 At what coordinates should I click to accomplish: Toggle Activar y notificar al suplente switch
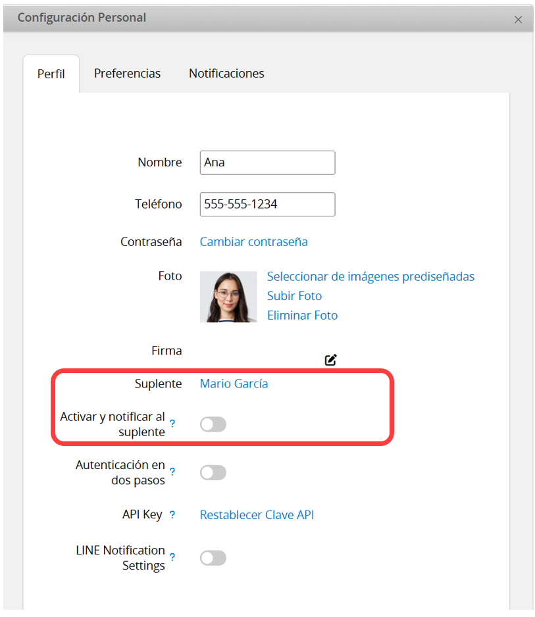[213, 424]
